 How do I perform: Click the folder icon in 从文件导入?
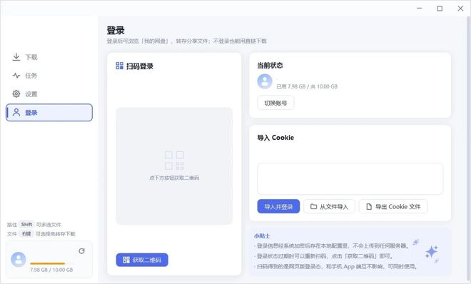click(x=313, y=206)
